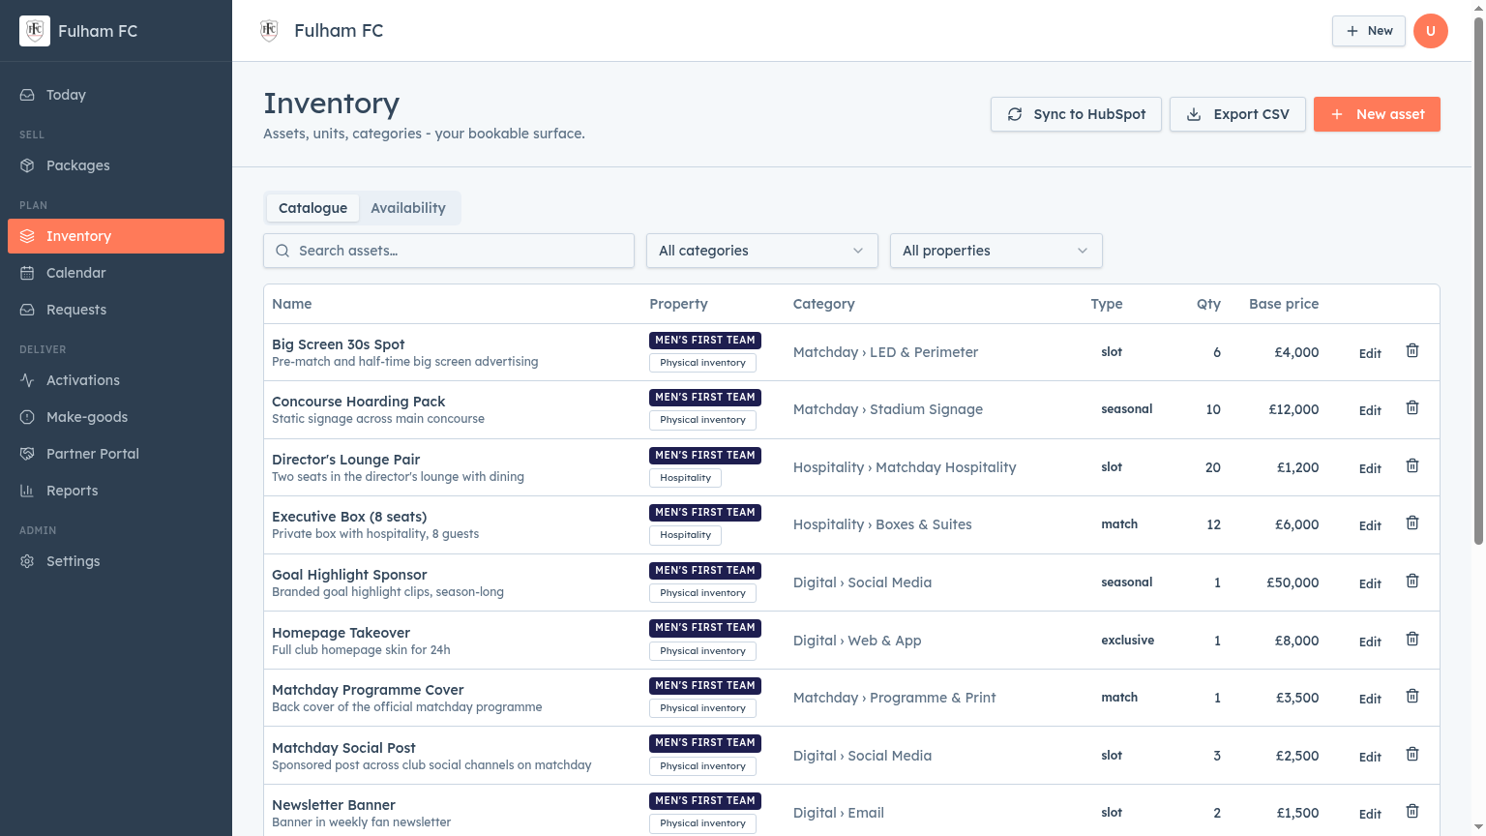The height and width of the screenshot is (836, 1486).
Task: Edit the Matchday Social Post row
Action: click(1370, 757)
